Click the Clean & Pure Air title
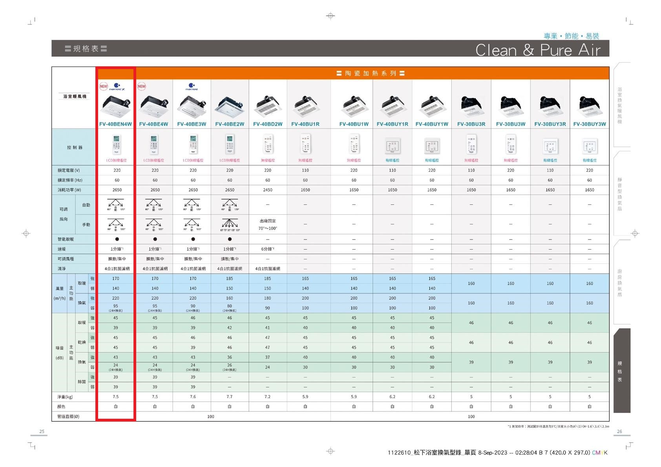 point(538,50)
